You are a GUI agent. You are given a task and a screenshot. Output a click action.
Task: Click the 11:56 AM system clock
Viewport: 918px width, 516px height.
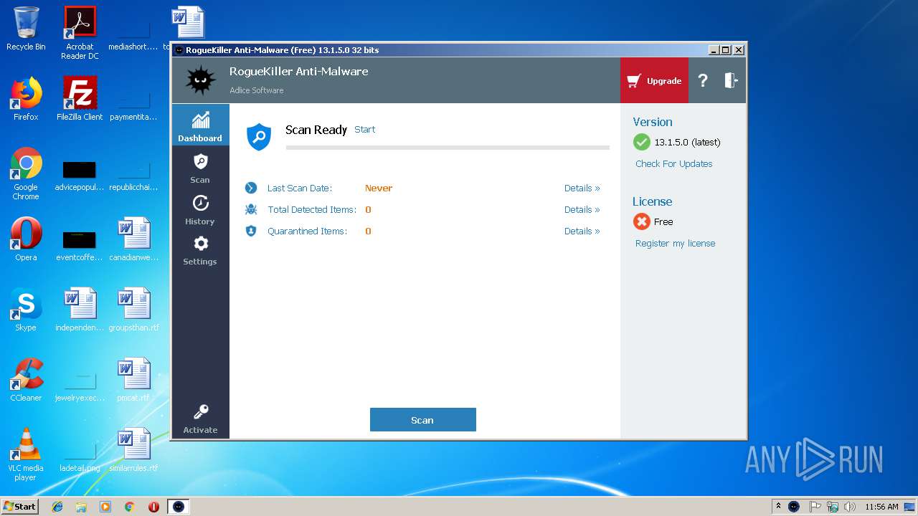881,507
